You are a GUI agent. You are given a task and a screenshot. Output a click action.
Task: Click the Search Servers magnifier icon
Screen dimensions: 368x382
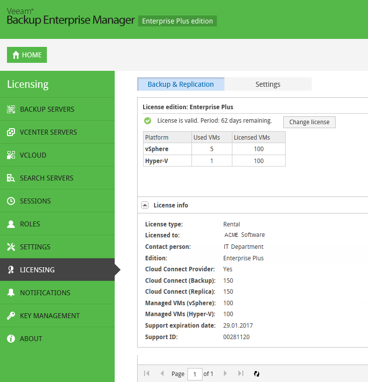(11, 178)
